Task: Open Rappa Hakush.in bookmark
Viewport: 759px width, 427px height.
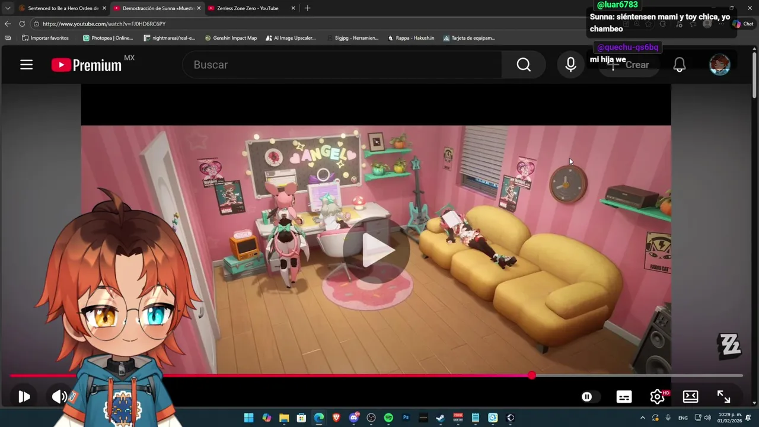Action: pos(411,38)
